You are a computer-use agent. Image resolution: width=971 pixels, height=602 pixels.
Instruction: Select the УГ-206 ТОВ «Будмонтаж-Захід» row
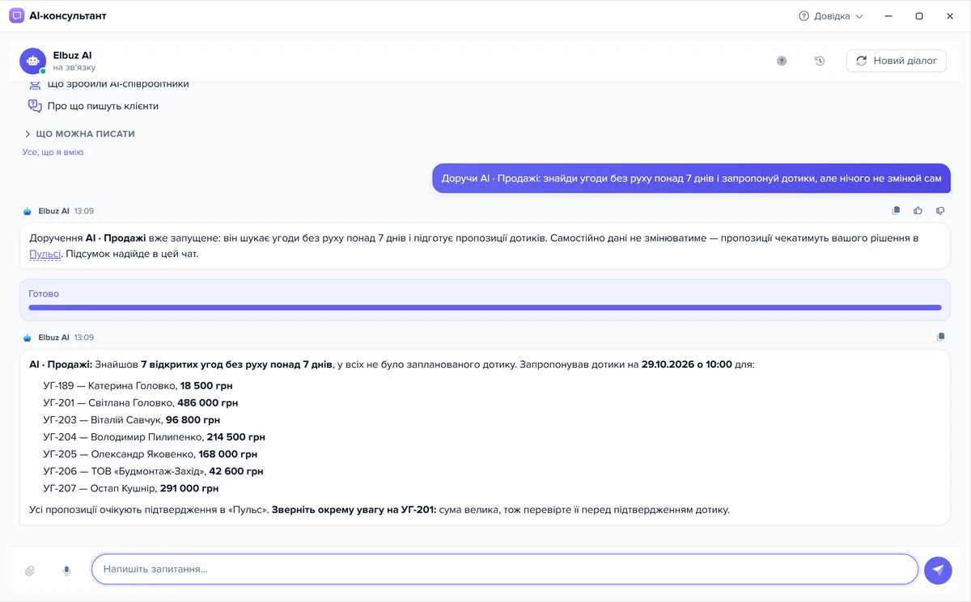(x=153, y=471)
